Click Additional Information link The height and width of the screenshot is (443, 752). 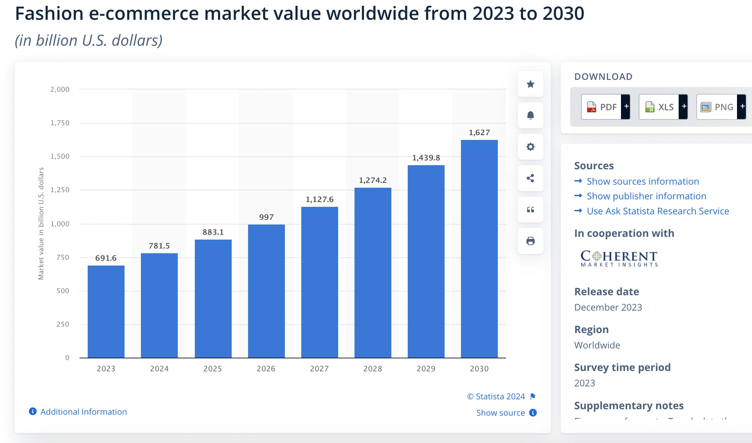[84, 412]
